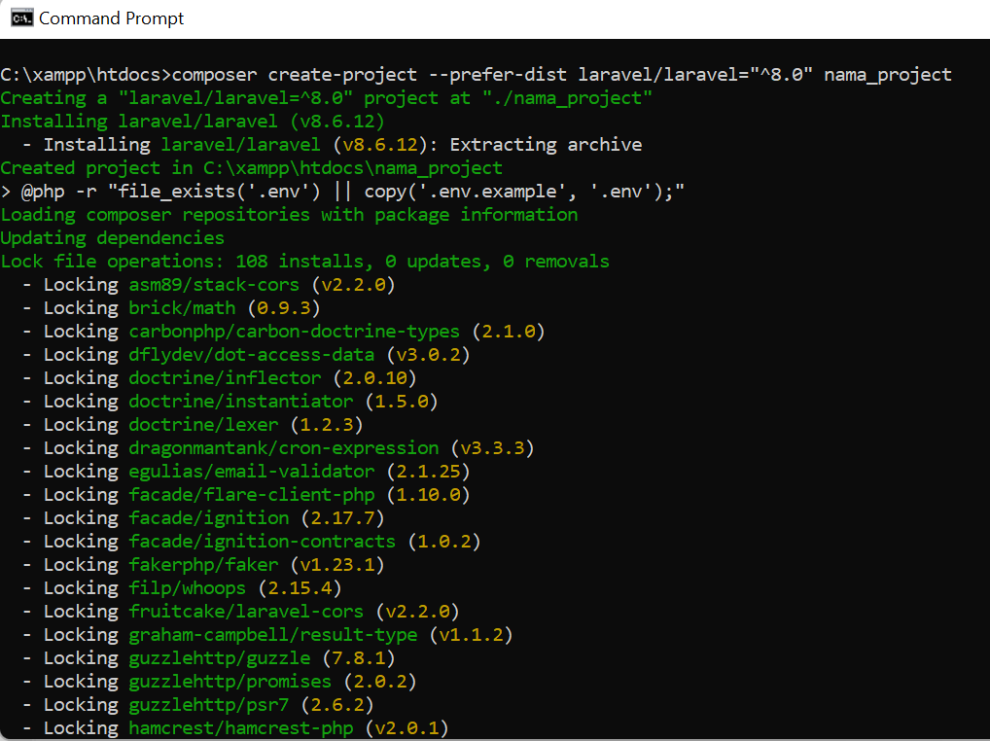Click the 'facade/ignition-contracts' package name
The height and width of the screenshot is (741, 990).
tap(262, 543)
